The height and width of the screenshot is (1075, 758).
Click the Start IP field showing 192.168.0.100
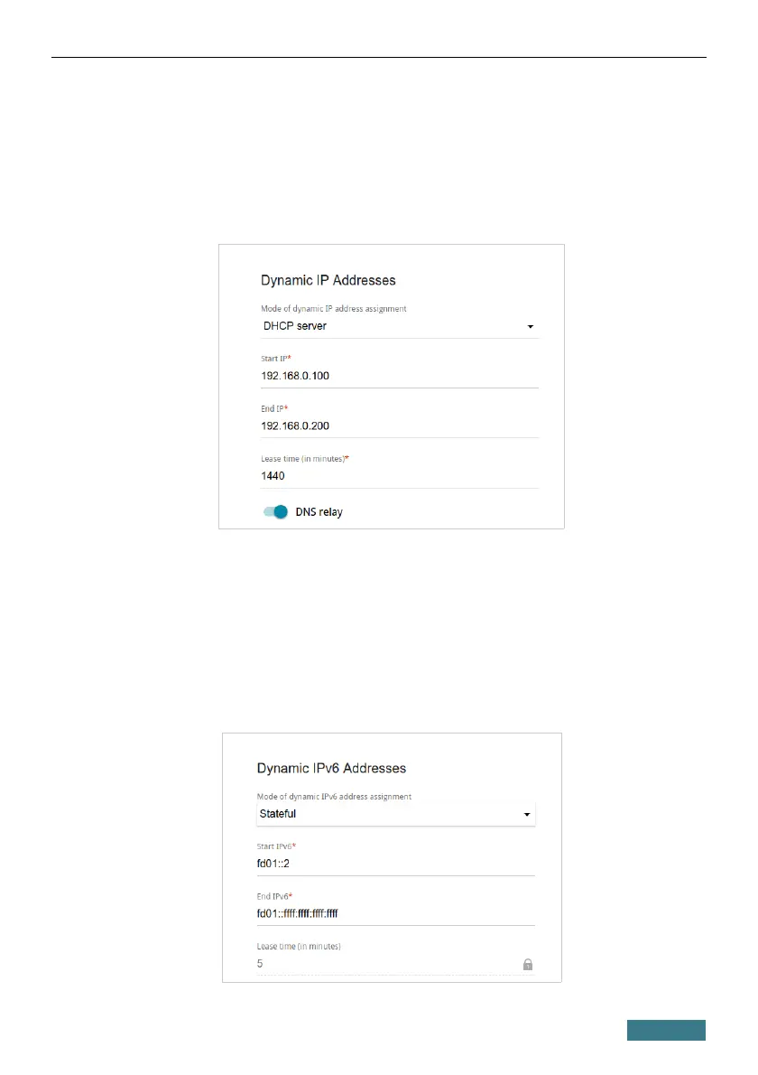[397, 375]
